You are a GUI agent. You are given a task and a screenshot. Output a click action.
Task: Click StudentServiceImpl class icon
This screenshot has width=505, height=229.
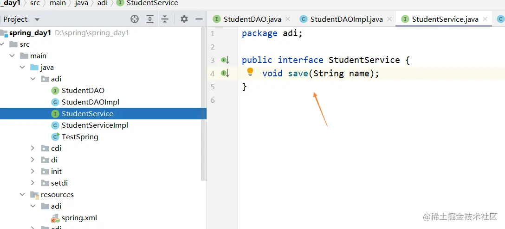click(x=55, y=125)
